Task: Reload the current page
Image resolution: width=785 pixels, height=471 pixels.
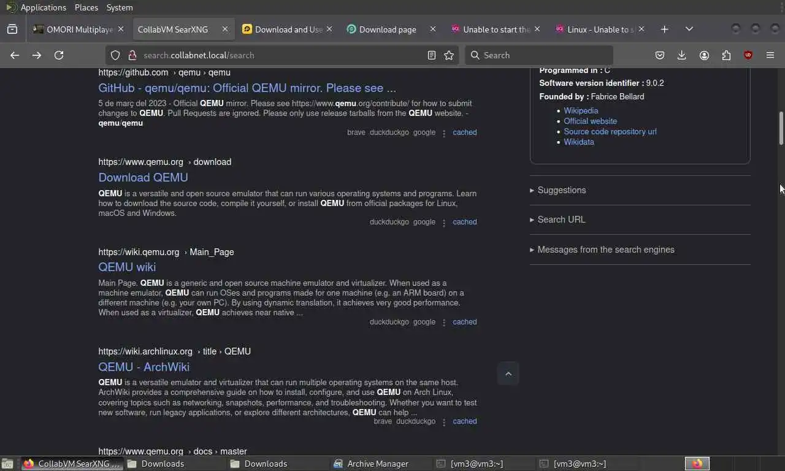Action: 59,55
